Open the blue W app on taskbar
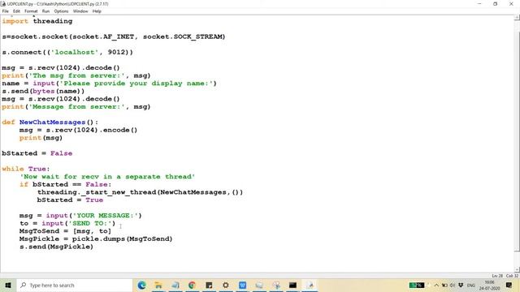This screenshot has width=520, height=292. 242,285
